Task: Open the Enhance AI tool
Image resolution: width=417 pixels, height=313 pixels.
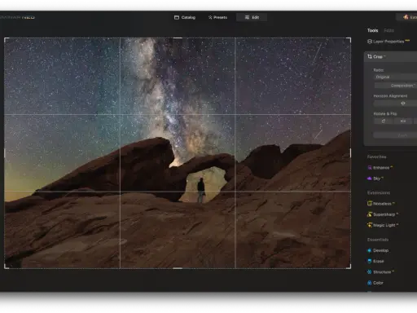Action: (x=380, y=168)
